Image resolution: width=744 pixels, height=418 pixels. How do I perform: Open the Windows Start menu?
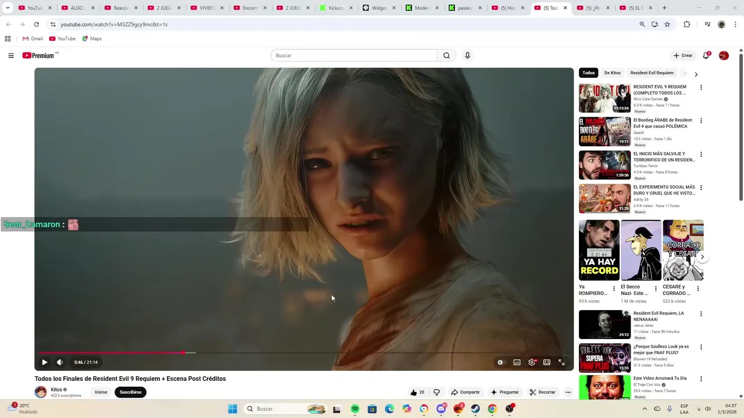[x=233, y=409]
